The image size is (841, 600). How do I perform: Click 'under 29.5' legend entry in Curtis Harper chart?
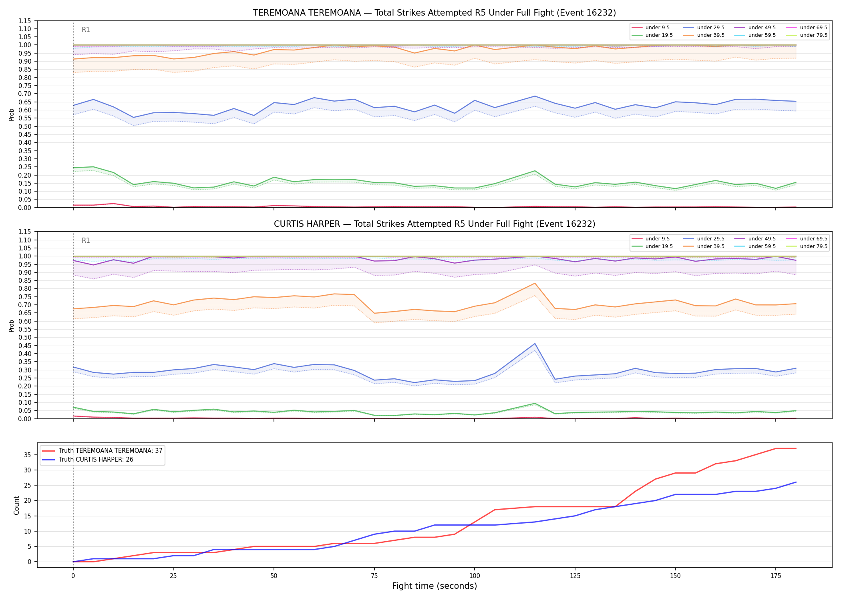tap(704, 239)
